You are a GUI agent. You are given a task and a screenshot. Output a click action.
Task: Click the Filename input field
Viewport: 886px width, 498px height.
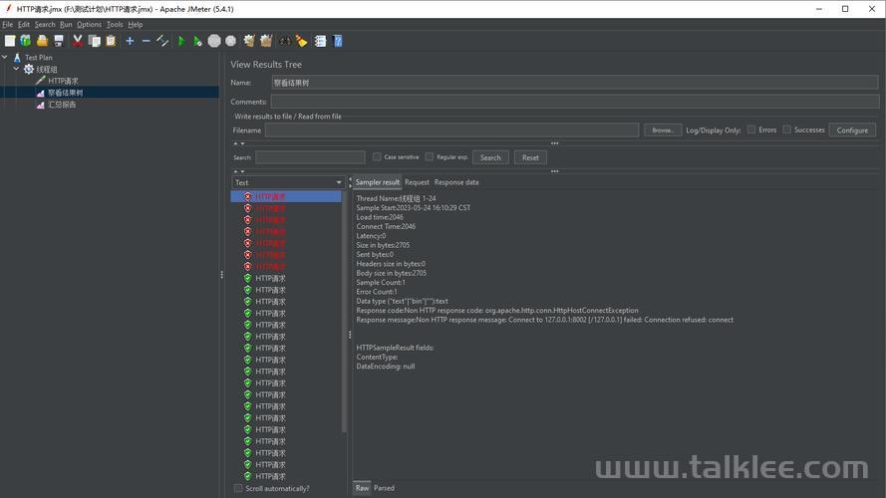451,129
